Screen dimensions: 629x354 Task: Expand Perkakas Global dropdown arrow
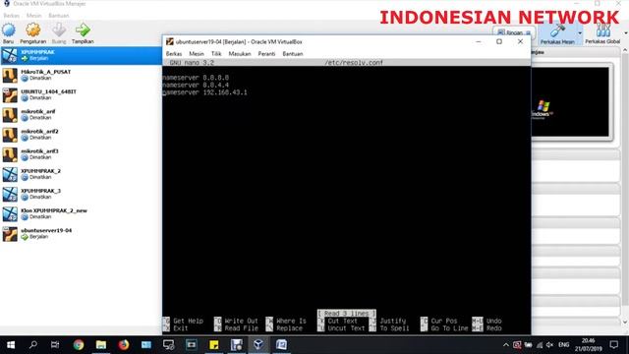pyautogui.click(x=626, y=33)
